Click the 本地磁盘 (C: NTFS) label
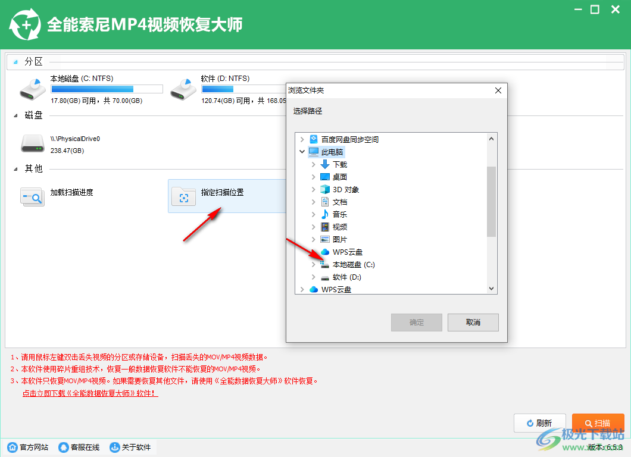The image size is (631, 457). [82, 79]
